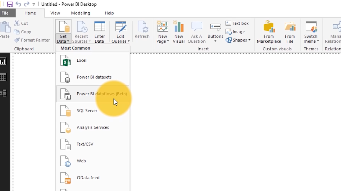
Task: Select Power BI dataflows (Beta)
Action: 93,94
